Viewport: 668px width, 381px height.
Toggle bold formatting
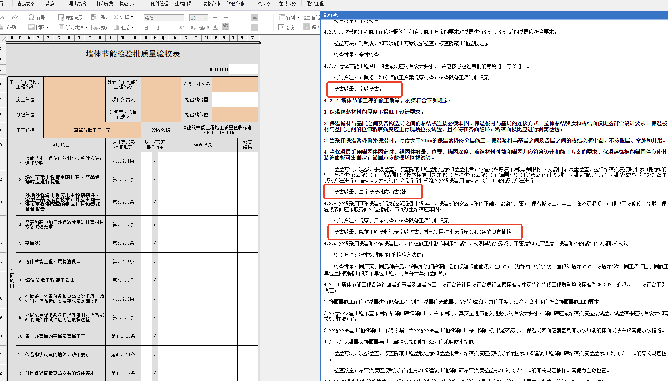coord(146,28)
